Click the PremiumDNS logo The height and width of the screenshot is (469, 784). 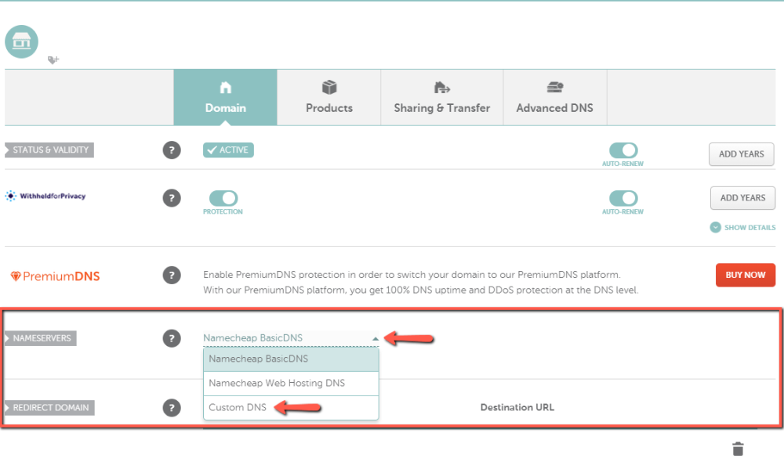(55, 276)
